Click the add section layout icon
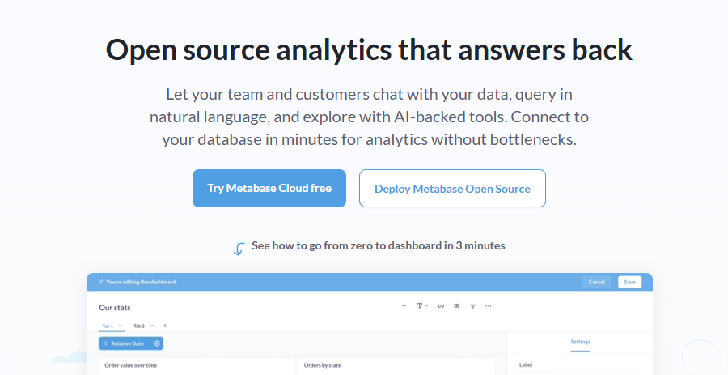728x375 pixels. click(457, 306)
